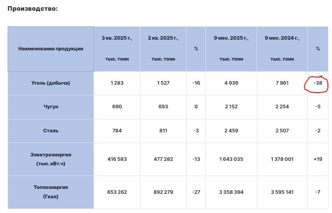Click the Чугун quarterly change 0
Image resolution: width=332 pixels, height=213 pixels.
point(196,106)
